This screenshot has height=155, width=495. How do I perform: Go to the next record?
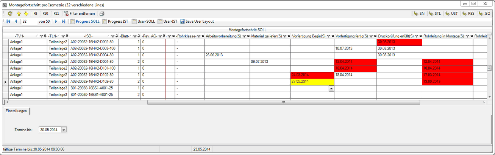(x=56, y=22)
